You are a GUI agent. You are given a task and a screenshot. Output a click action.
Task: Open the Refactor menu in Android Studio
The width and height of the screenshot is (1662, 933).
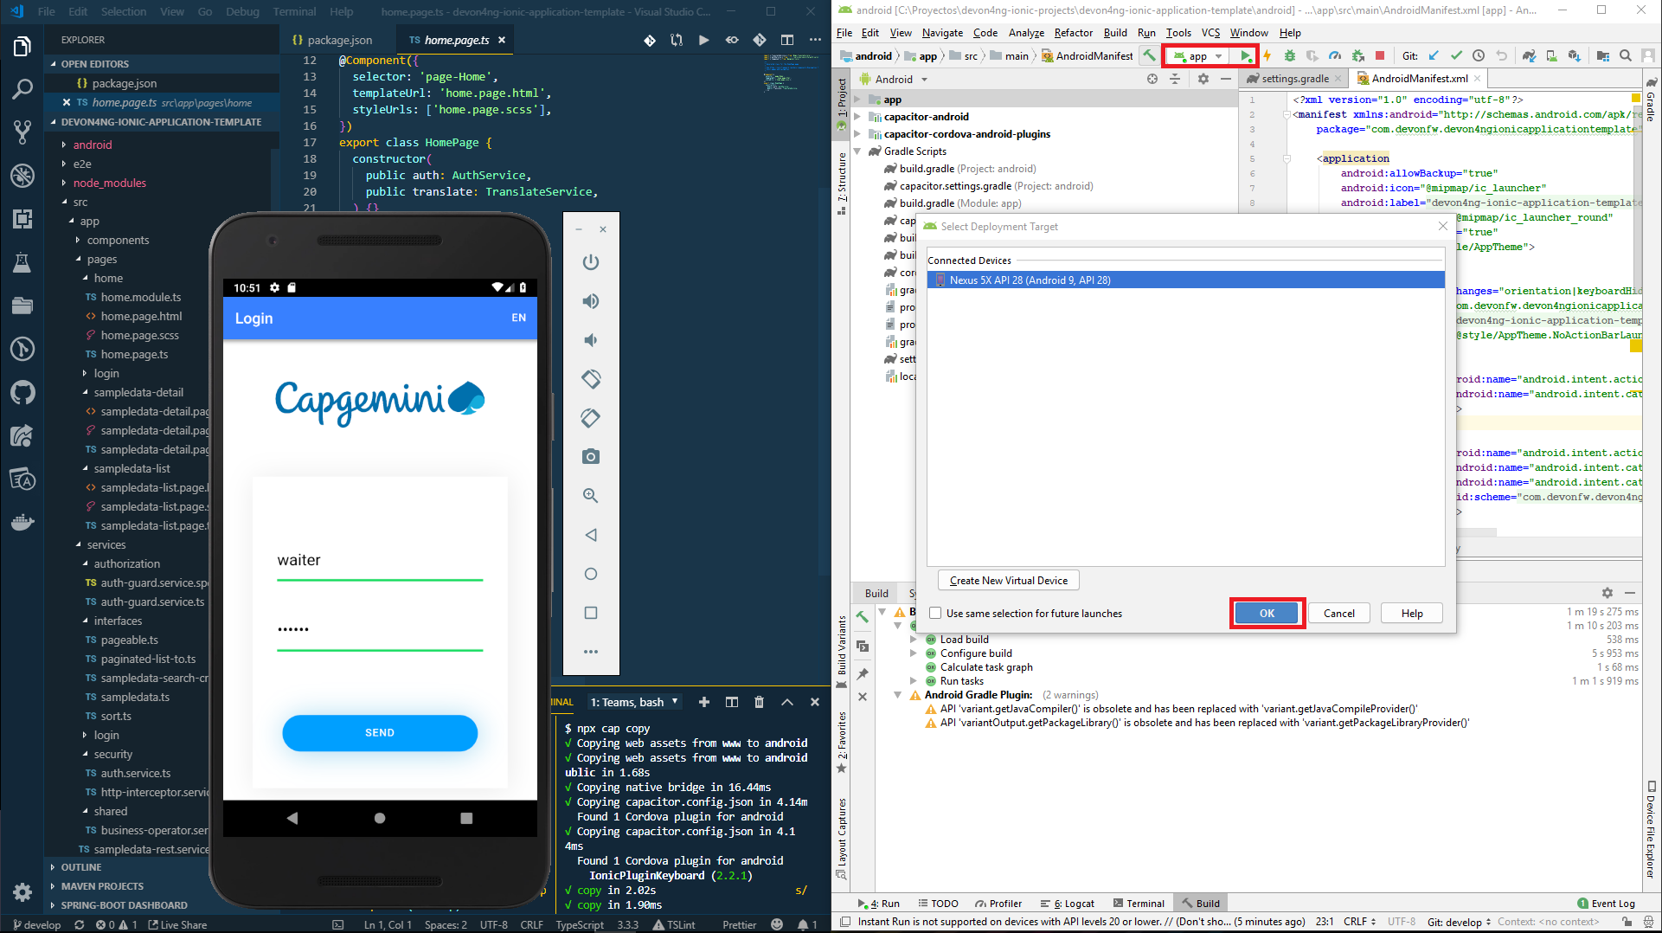(x=1073, y=33)
